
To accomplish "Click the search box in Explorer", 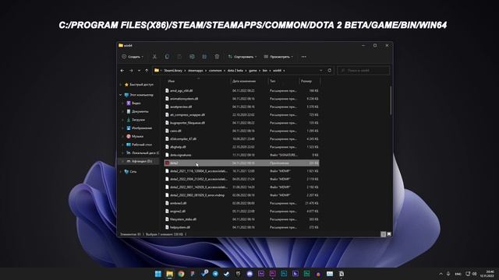I will pos(363,71).
